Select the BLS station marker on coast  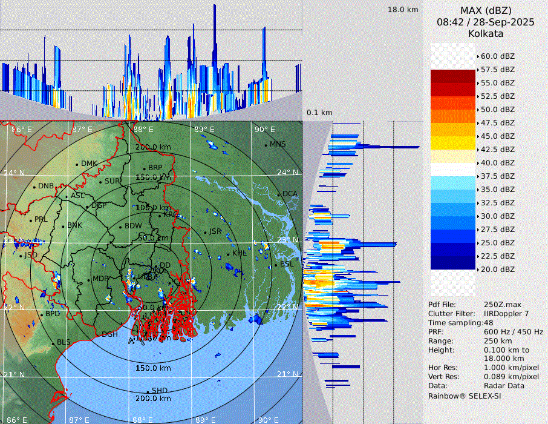tap(53, 343)
